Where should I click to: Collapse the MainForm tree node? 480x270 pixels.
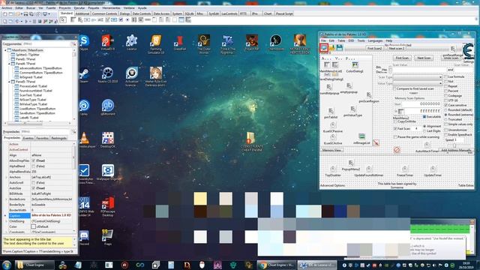point(5,50)
